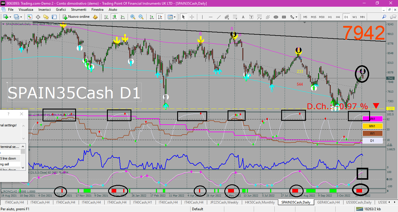Zoom out of the chart

coord(141,17)
